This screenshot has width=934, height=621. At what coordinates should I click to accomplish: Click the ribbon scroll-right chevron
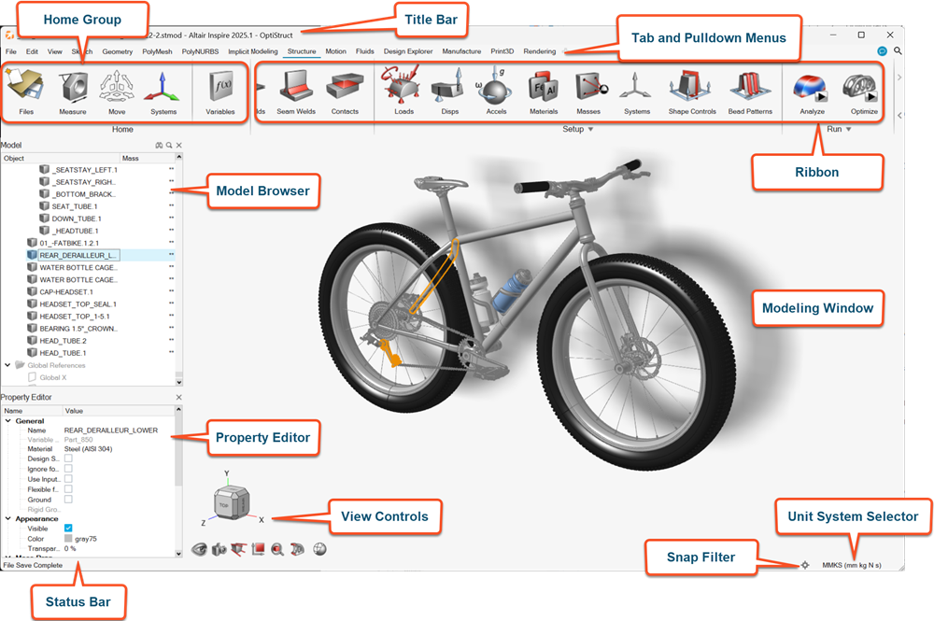click(x=899, y=78)
